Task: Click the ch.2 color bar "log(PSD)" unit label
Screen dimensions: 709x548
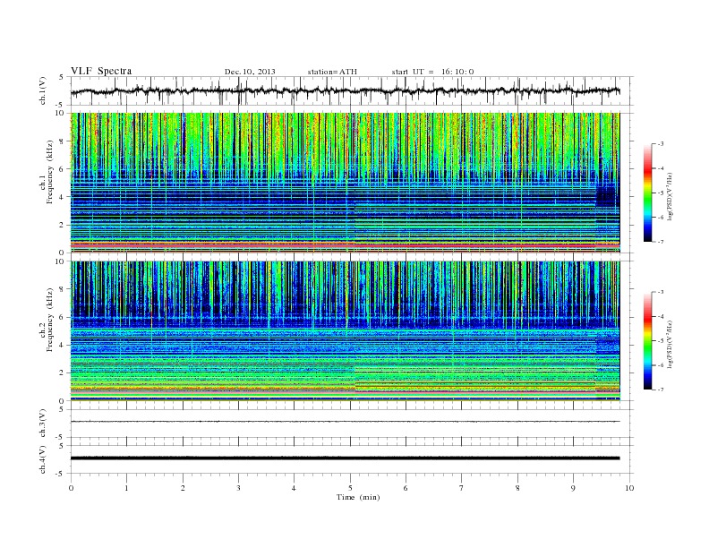Action: (671, 343)
